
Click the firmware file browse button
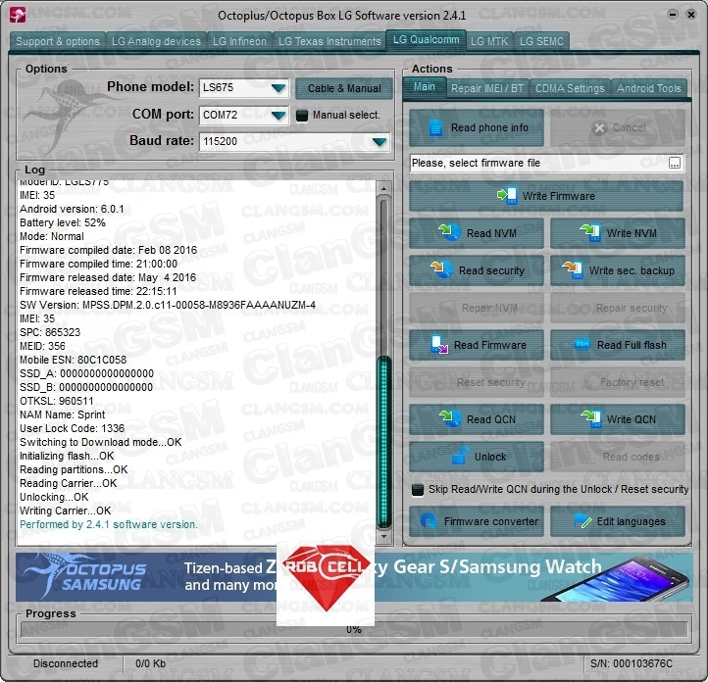(x=675, y=164)
